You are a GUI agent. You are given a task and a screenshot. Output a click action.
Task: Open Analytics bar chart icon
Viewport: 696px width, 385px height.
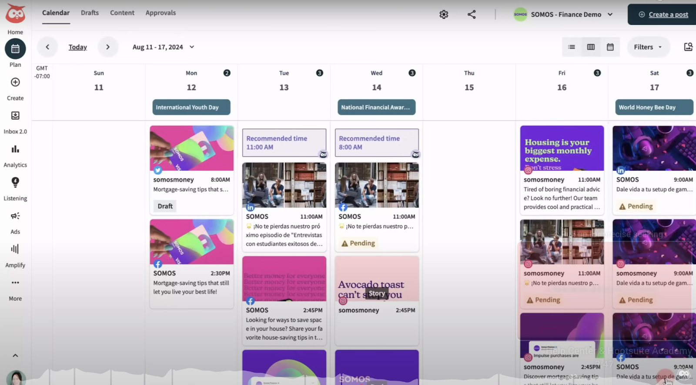click(x=15, y=149)
